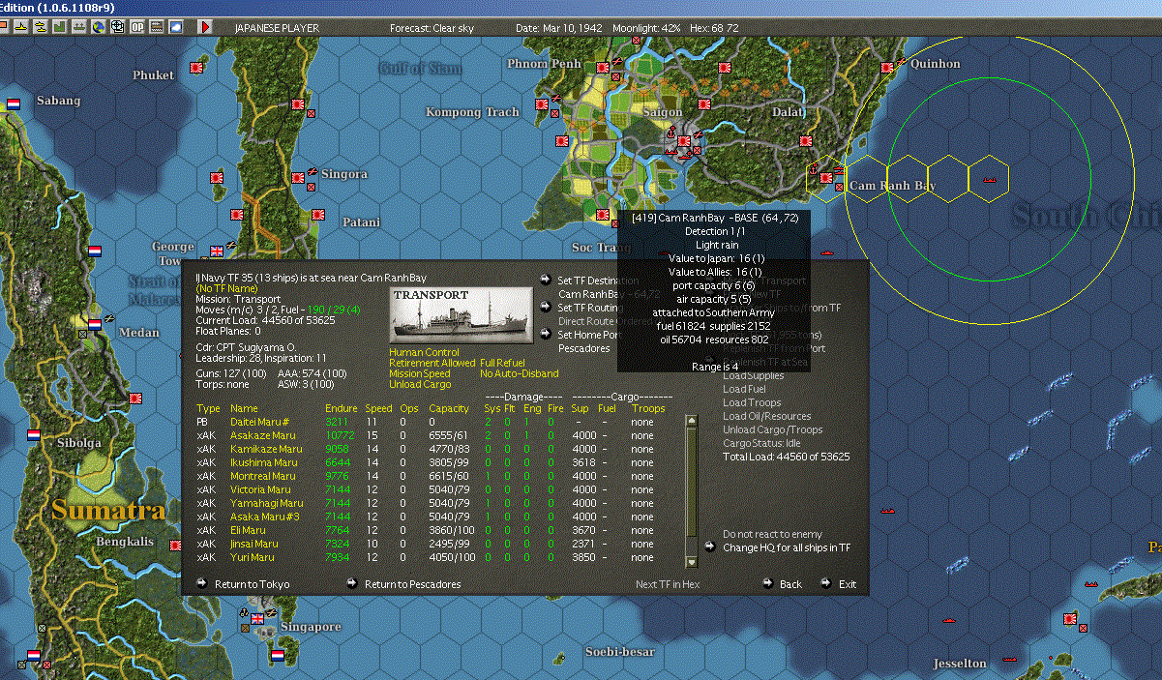Click Next TF in Hex
The width and height of the screenshot is (1162, 680).
pos(668,584)
